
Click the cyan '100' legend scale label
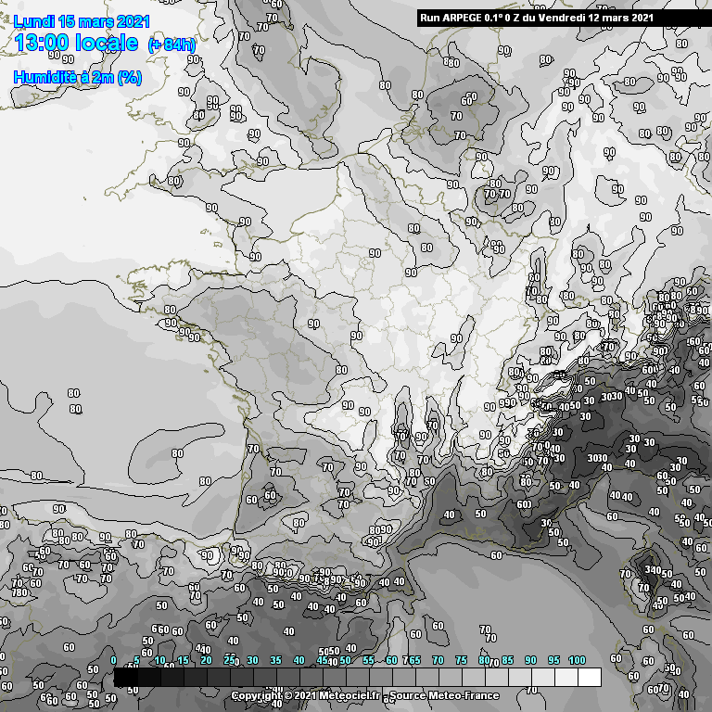(x=577, y=660)
